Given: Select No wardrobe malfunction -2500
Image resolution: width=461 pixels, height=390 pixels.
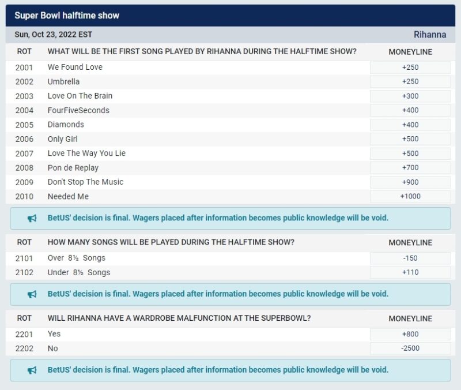Looking at the screenshot, I should (x=410, y=348).
